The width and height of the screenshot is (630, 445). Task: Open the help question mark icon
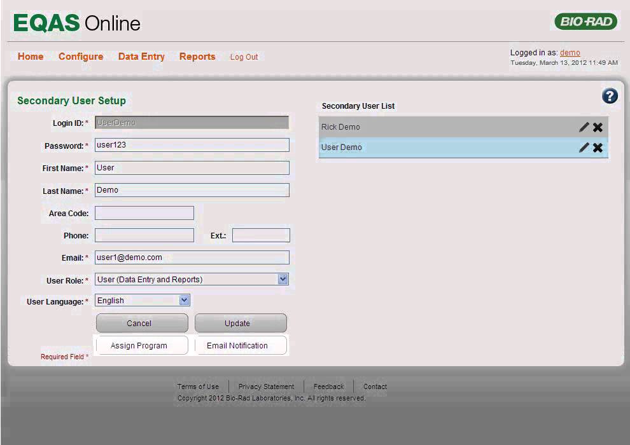pyautogui.click(x=610, y=96)
